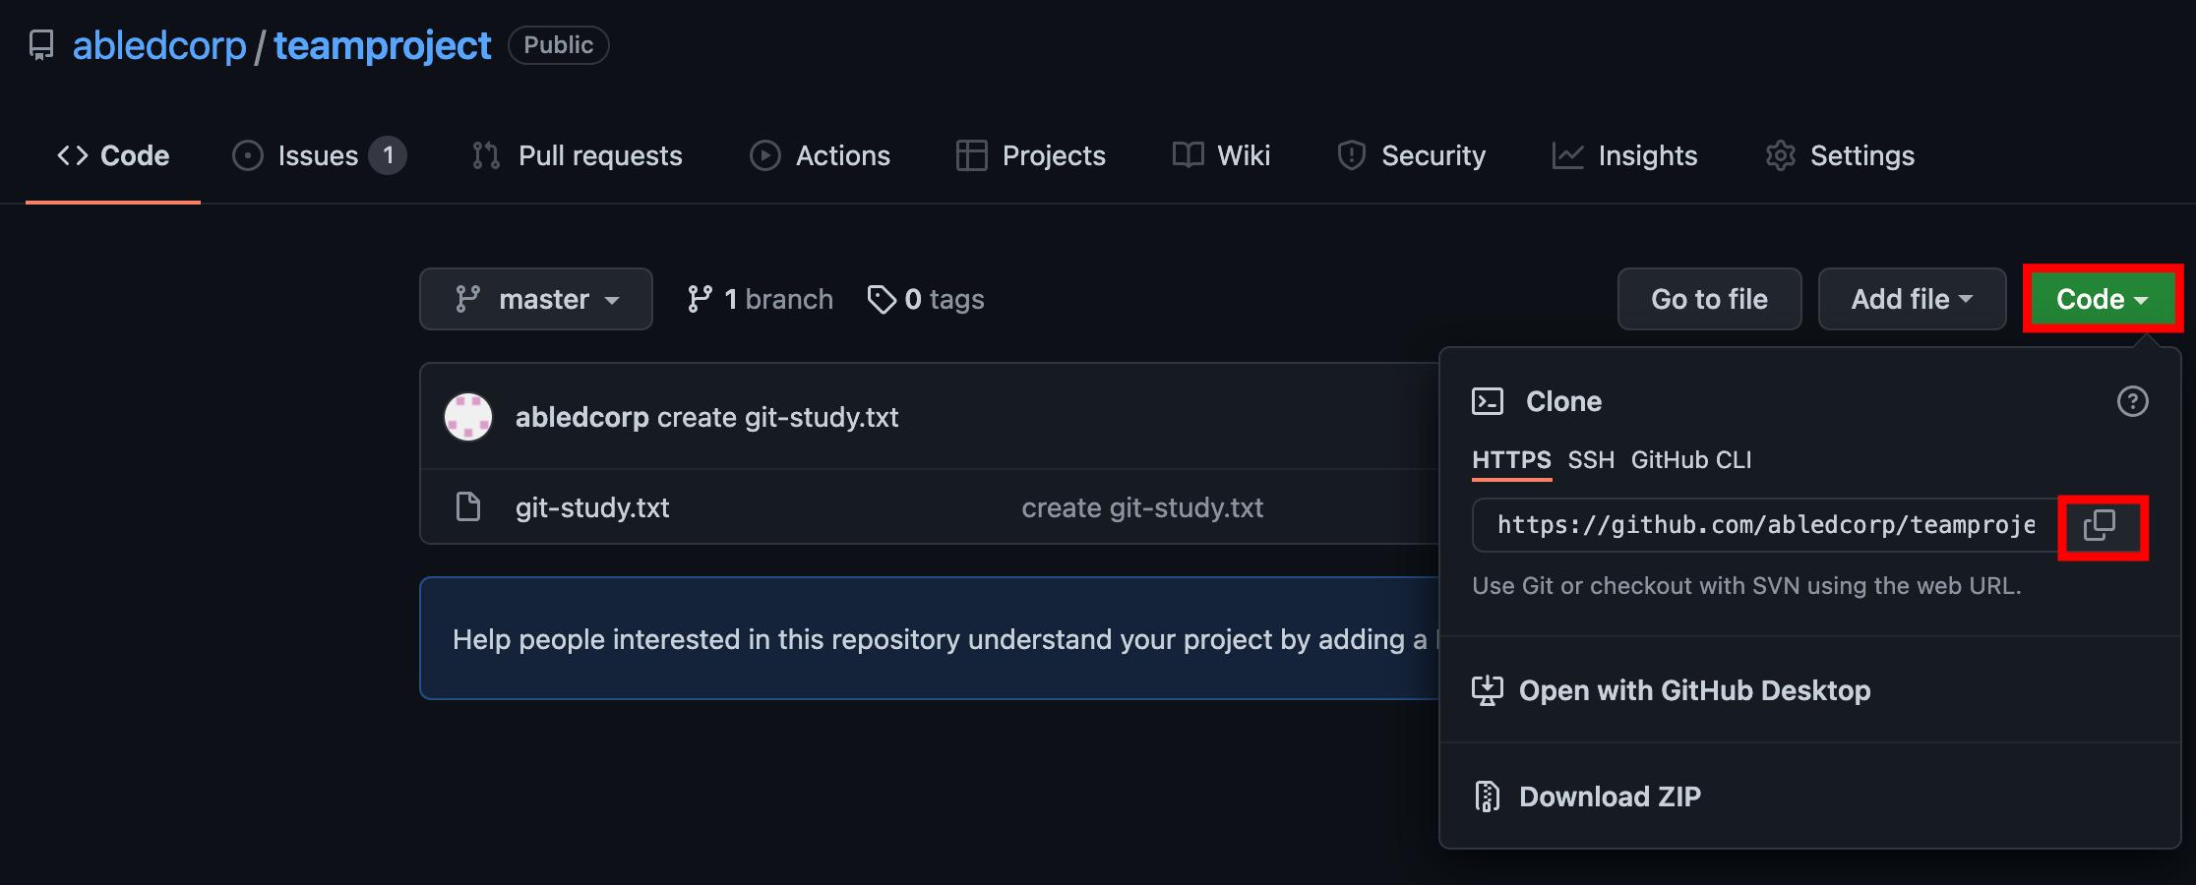Switch to the SSH clone tab
Screen dimensions: 2196x885
click(1591, 460)
